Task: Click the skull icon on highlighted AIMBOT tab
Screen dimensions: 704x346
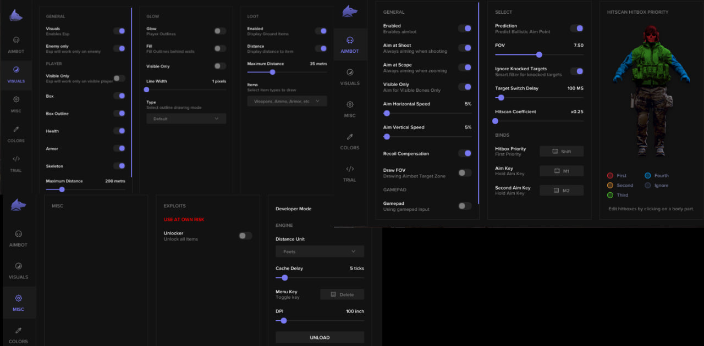Action: [x=350, y=40]
